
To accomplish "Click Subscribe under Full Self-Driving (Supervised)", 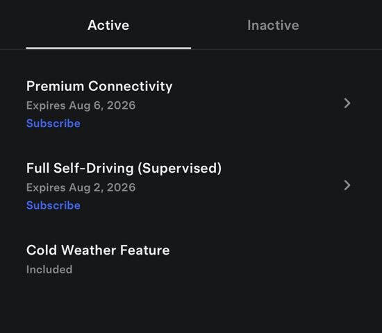I will pos(53,205).
